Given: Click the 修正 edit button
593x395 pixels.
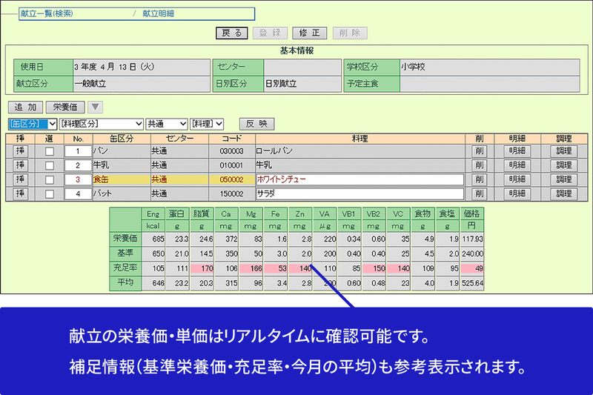Looking at the screenshot, I should (309, 33).
